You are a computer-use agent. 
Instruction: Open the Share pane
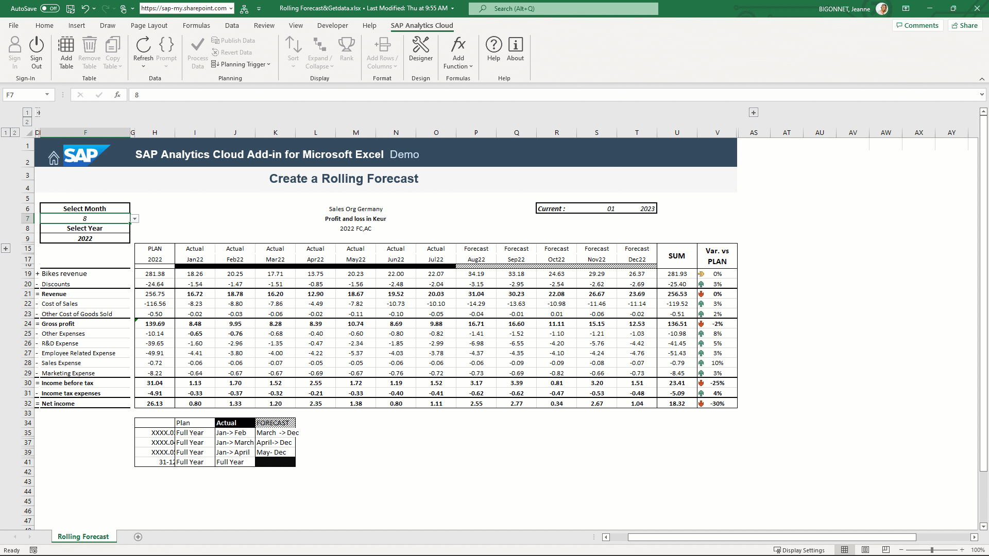point(964,25)
